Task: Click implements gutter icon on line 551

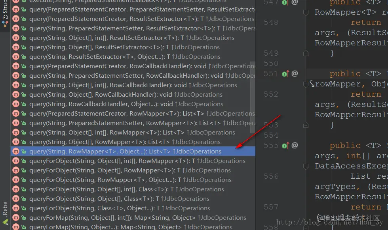Action: point(285,74)
